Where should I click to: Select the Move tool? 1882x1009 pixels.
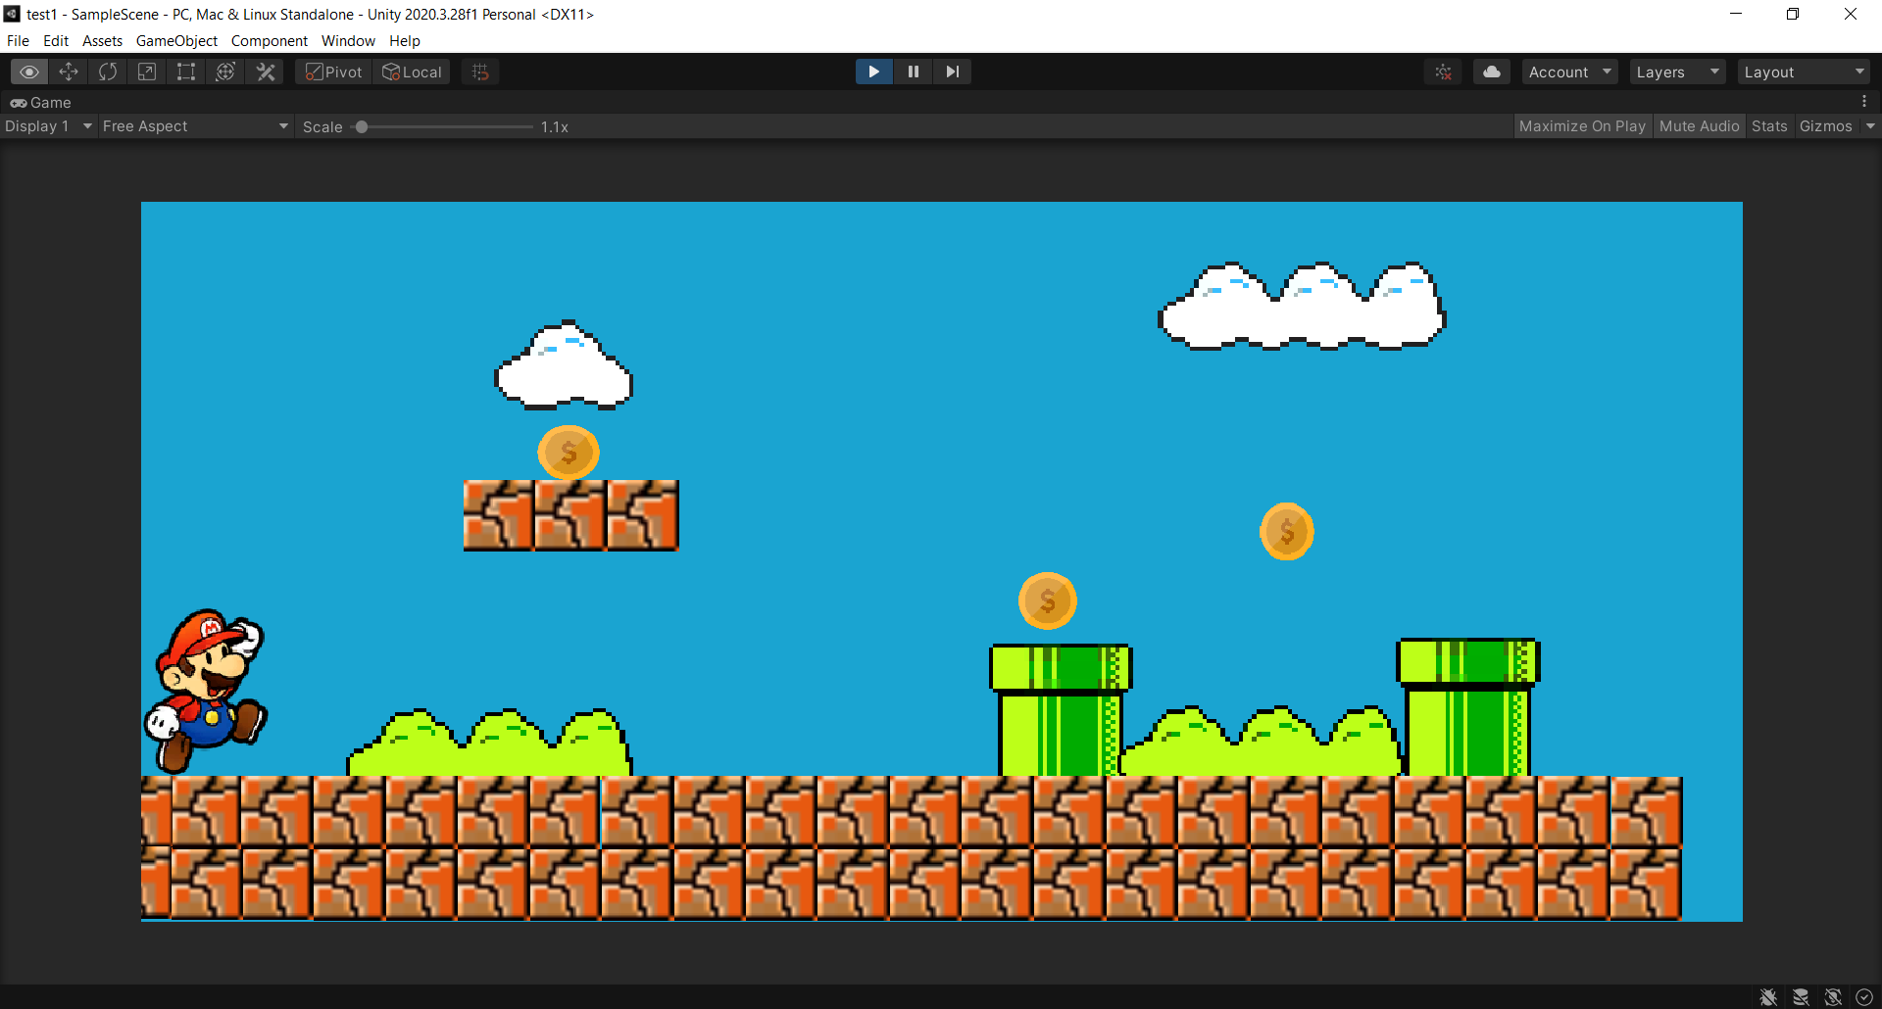68,71
